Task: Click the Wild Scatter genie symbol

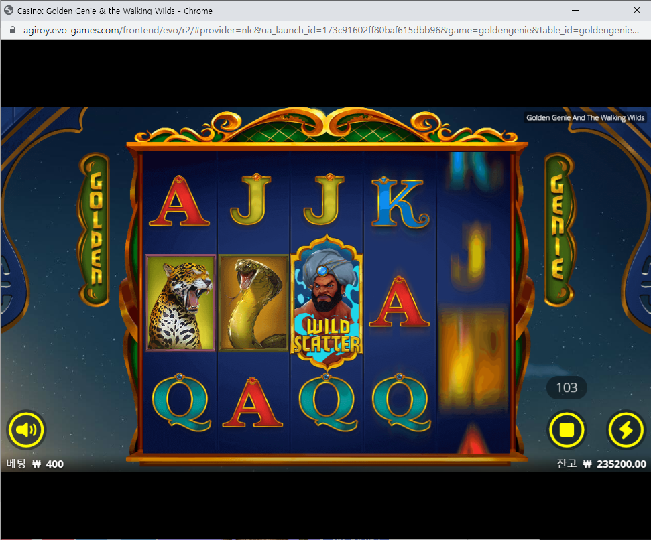Action: (x=327, y=302)
